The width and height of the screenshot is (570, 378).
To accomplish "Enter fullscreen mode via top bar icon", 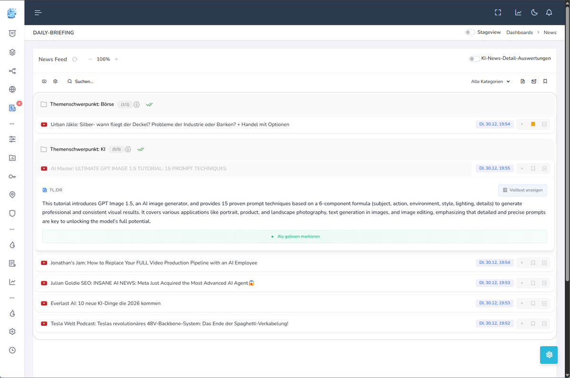I will coord(498,13).
